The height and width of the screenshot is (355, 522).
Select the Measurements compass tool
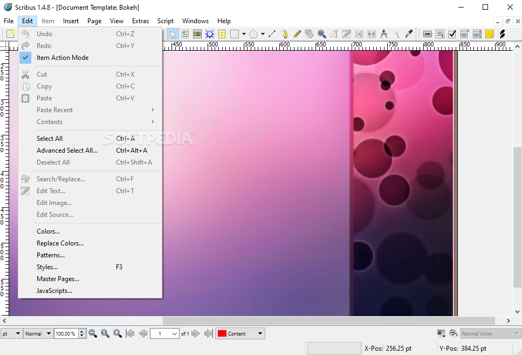click(x=384, y=34)
